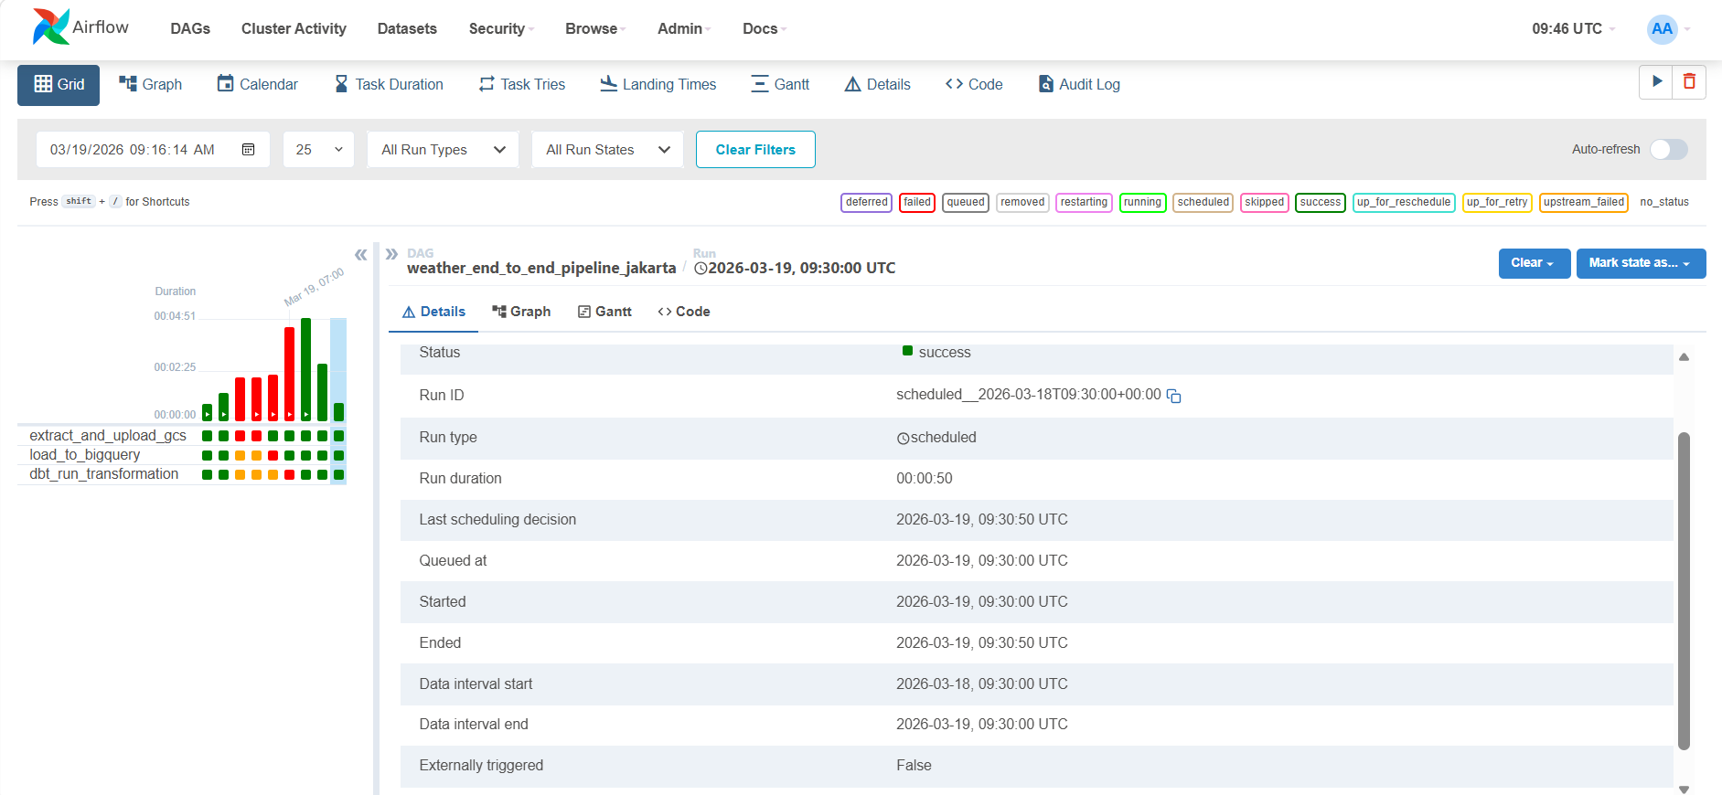This screenshot has width=1722, height=795.
Task: Edit the base date input field
Action: 153,149
